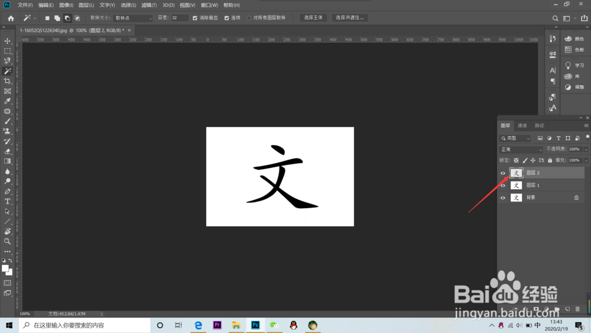Image resolution: width=591 pixels, height=333 pixels.
Task: Hide the 背景 layer visibility eye
Action: (503, 198)
